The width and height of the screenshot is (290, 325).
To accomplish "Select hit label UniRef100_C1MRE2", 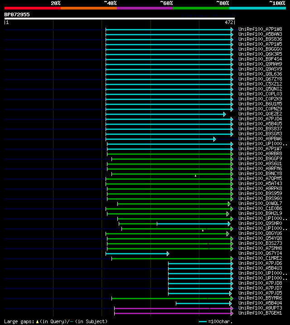I will click(260, 258).
